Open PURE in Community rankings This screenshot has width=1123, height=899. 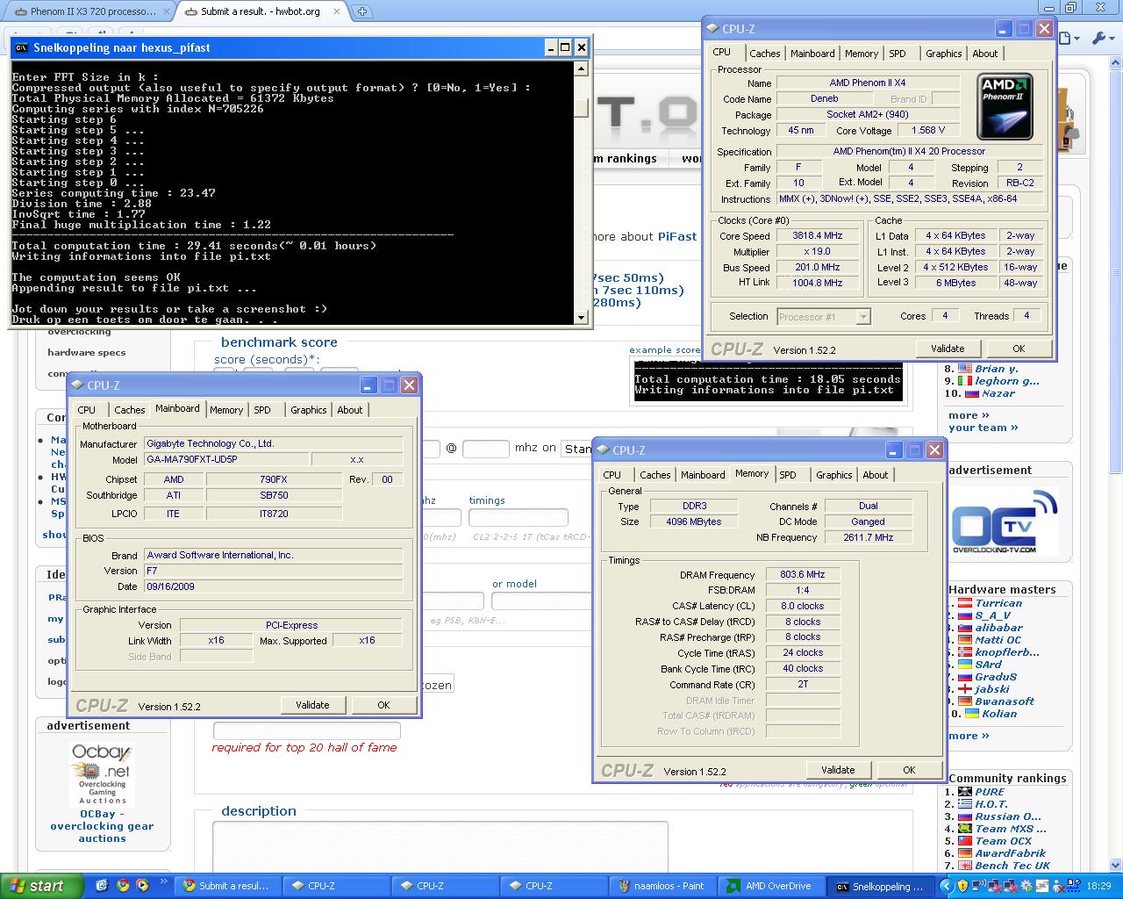pos(991,791)
